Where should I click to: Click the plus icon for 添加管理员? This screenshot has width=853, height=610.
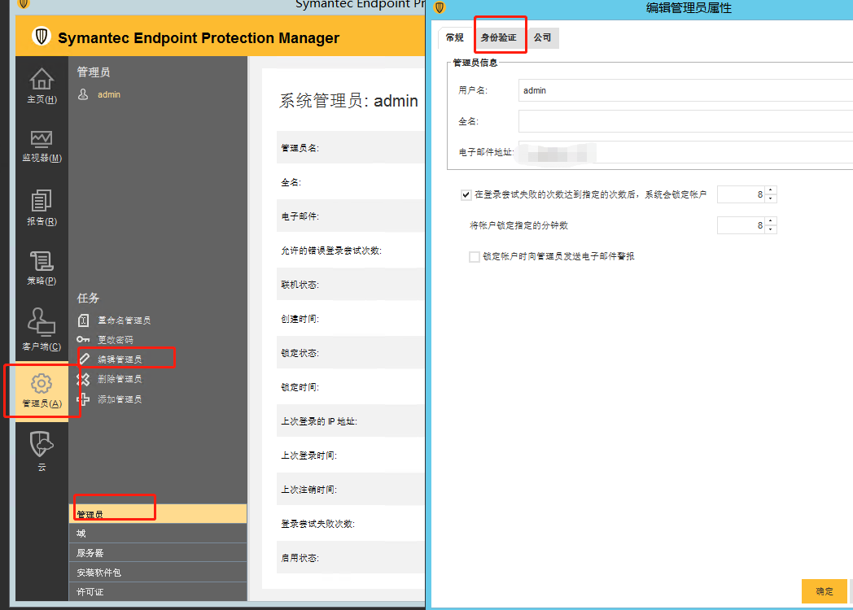(x=83, y=399)
